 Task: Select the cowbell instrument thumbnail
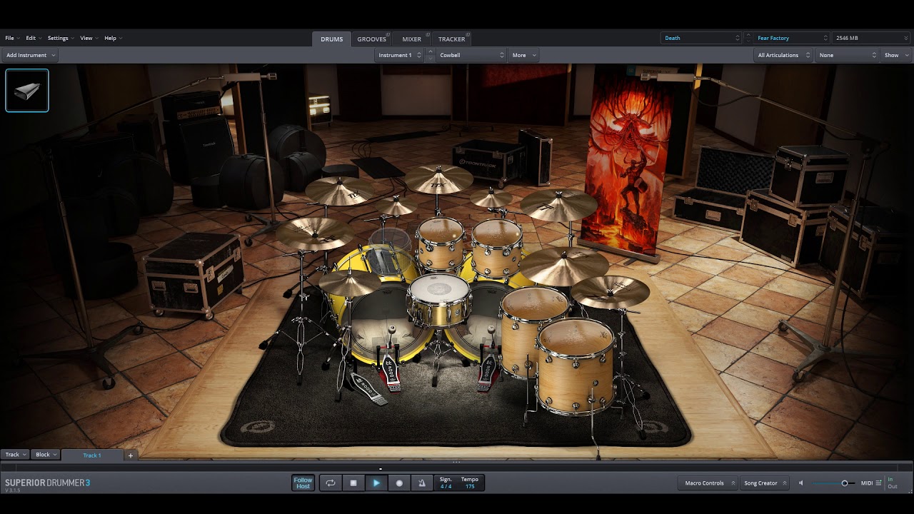tap(27, 91)
